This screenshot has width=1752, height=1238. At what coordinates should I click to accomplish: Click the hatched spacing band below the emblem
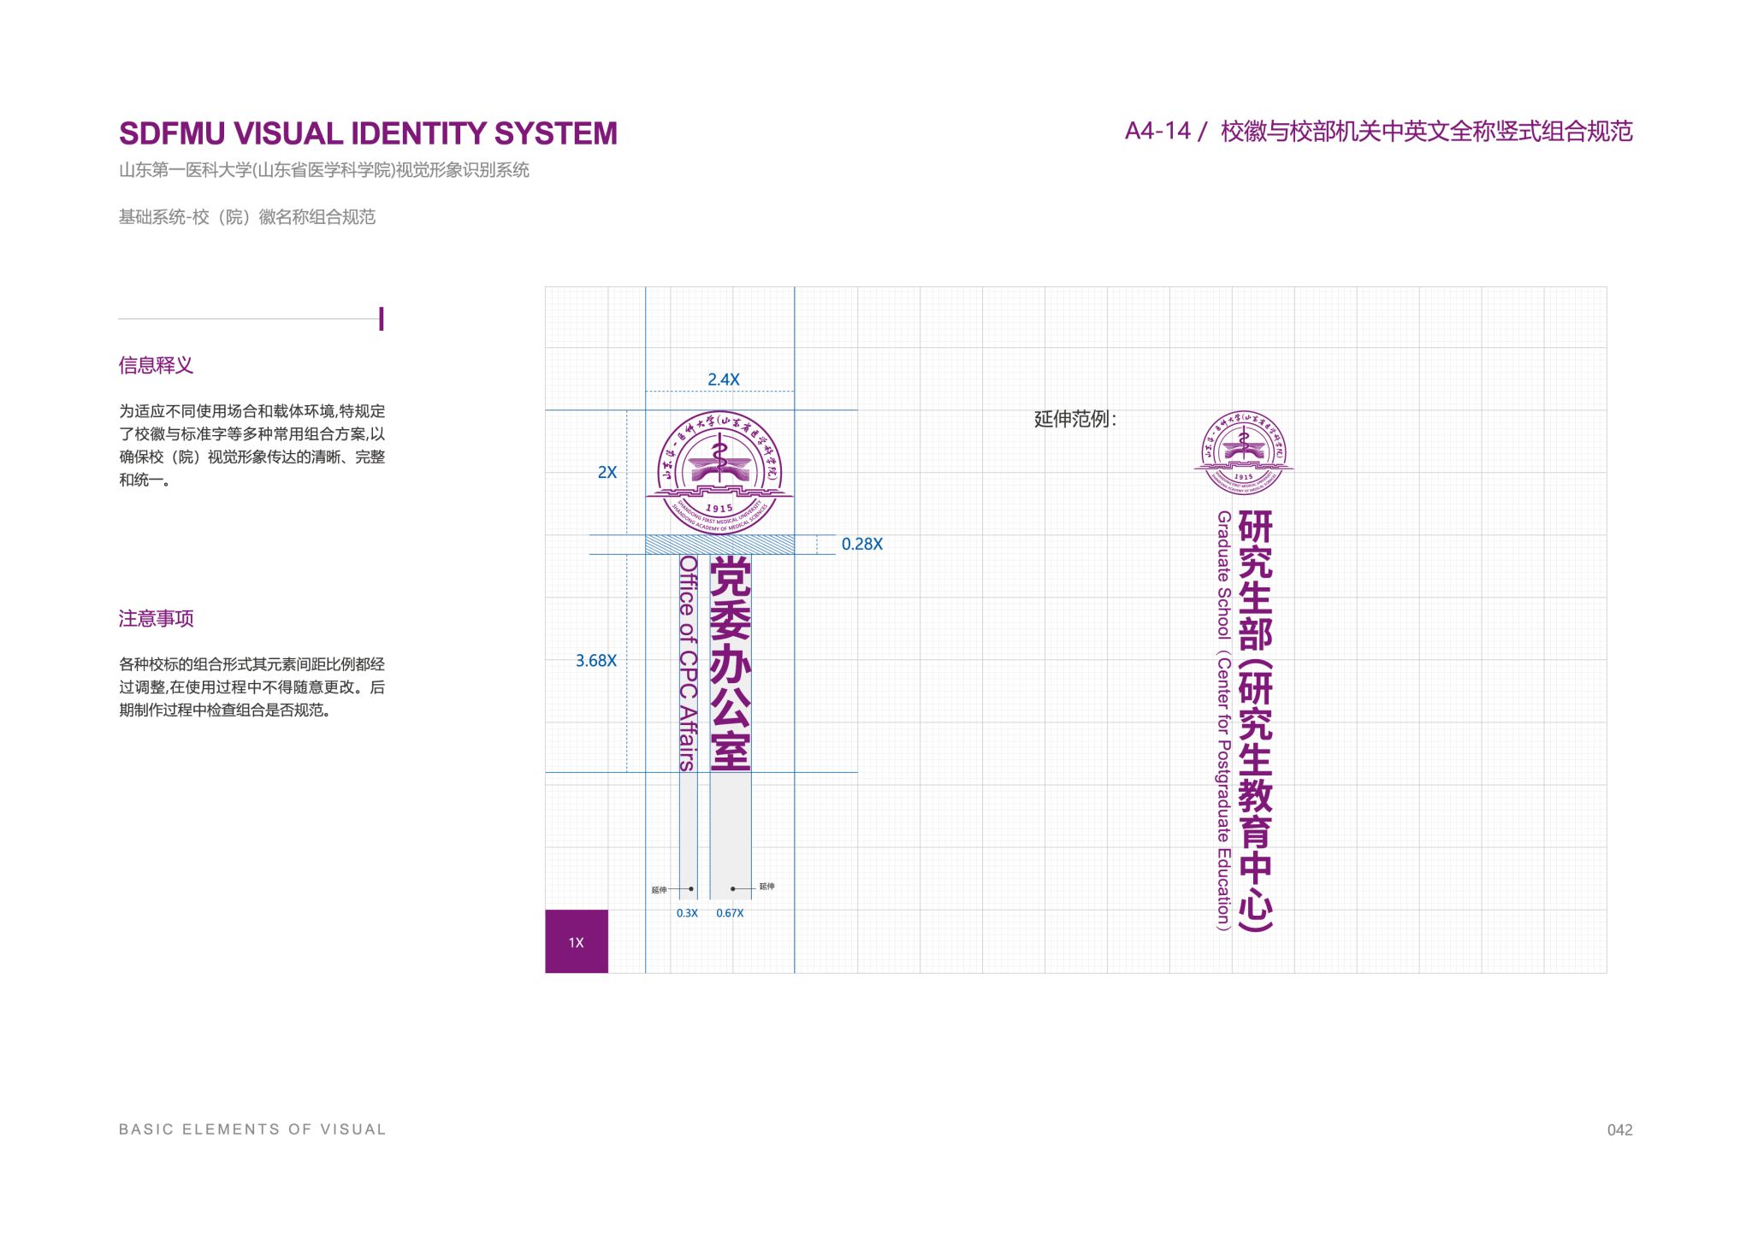point(719,545)
